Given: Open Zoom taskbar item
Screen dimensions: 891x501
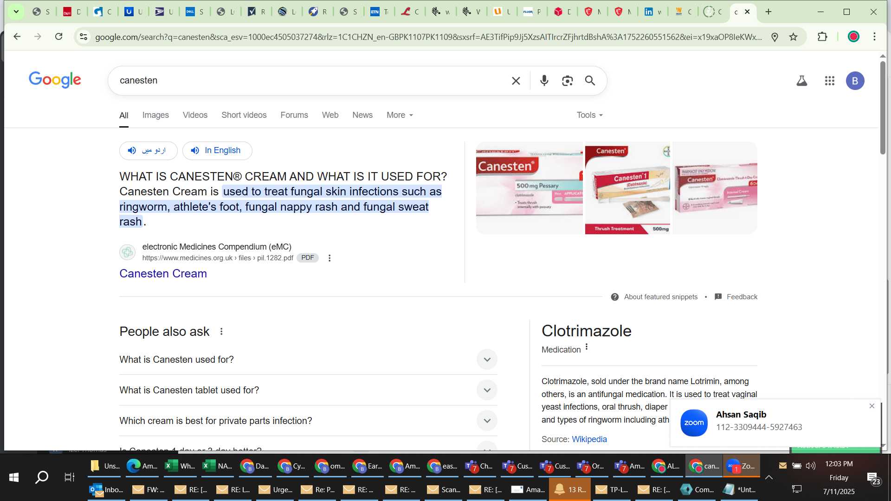Looking at the screenshot, I should click(x=741, y=466).
